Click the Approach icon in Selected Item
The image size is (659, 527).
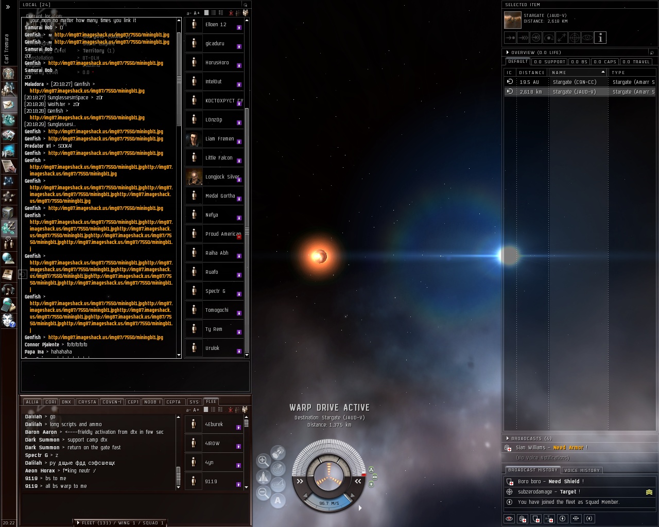[x=510, y=38]
